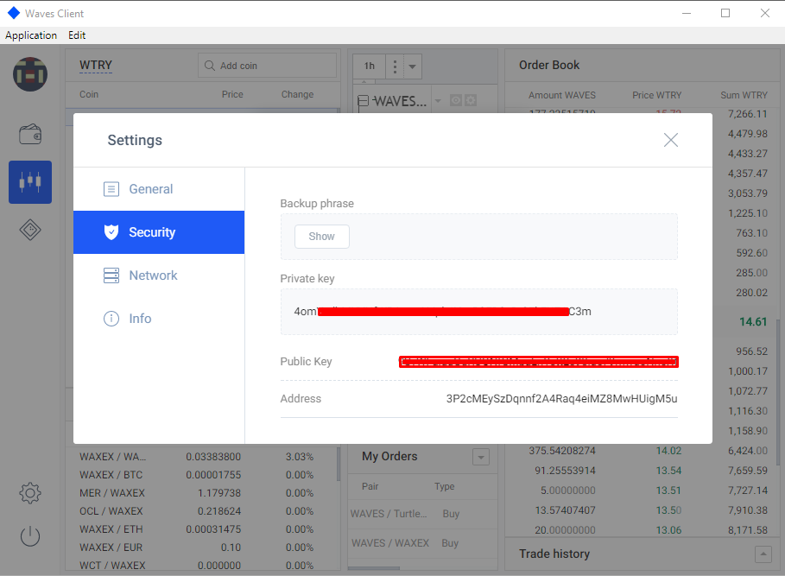Collapse the WAVES chart legend box icon

pyautogui.click(x=364, y=101)
